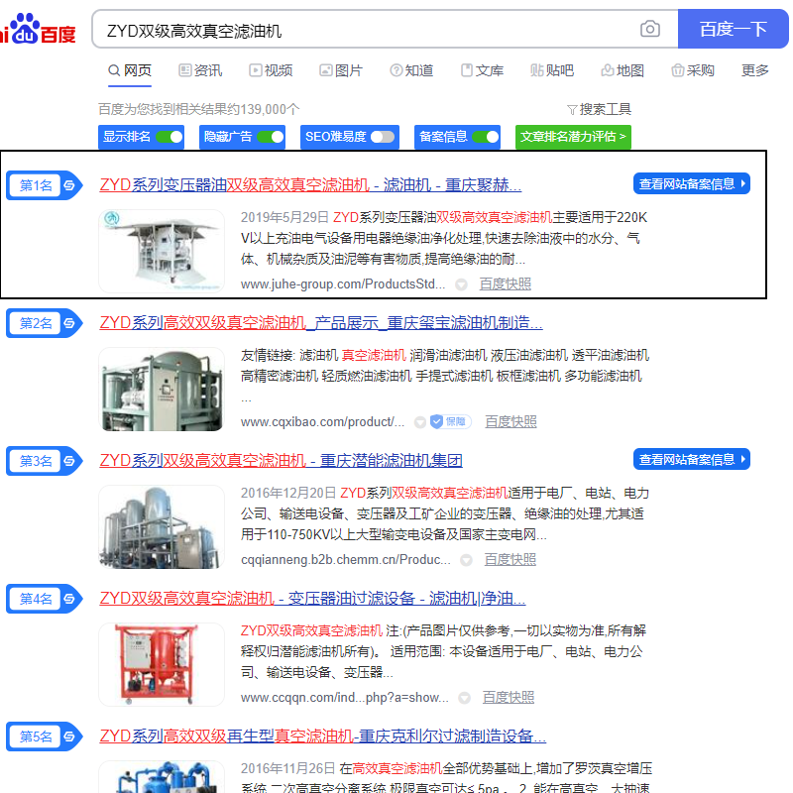793x793 pixels.
Task: Switch to the 采购 tab
Action: 692,70
